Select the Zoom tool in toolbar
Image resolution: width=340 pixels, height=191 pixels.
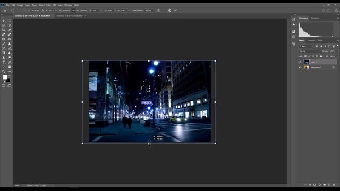[x=4, y=71]
